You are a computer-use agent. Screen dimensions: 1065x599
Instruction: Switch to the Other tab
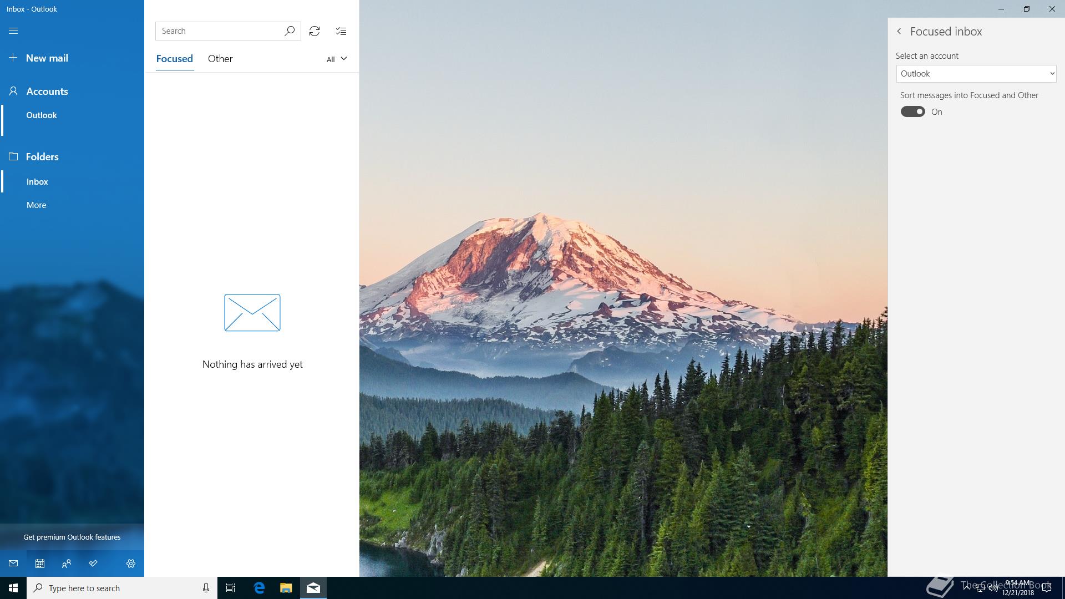pyautogui.click(x=220, y=59)
